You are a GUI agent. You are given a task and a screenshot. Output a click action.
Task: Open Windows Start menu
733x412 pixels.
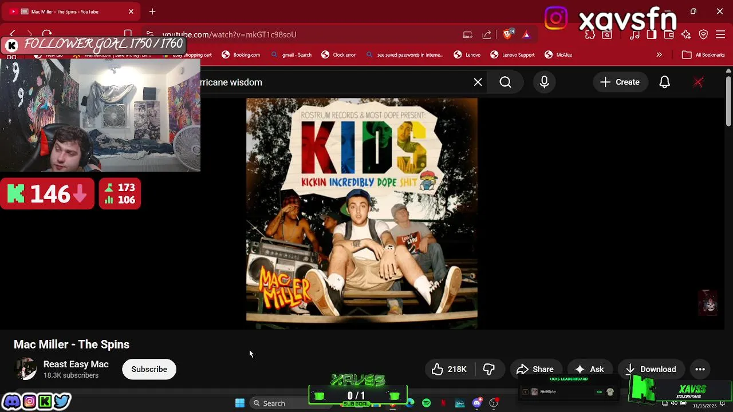click(240, 403)
